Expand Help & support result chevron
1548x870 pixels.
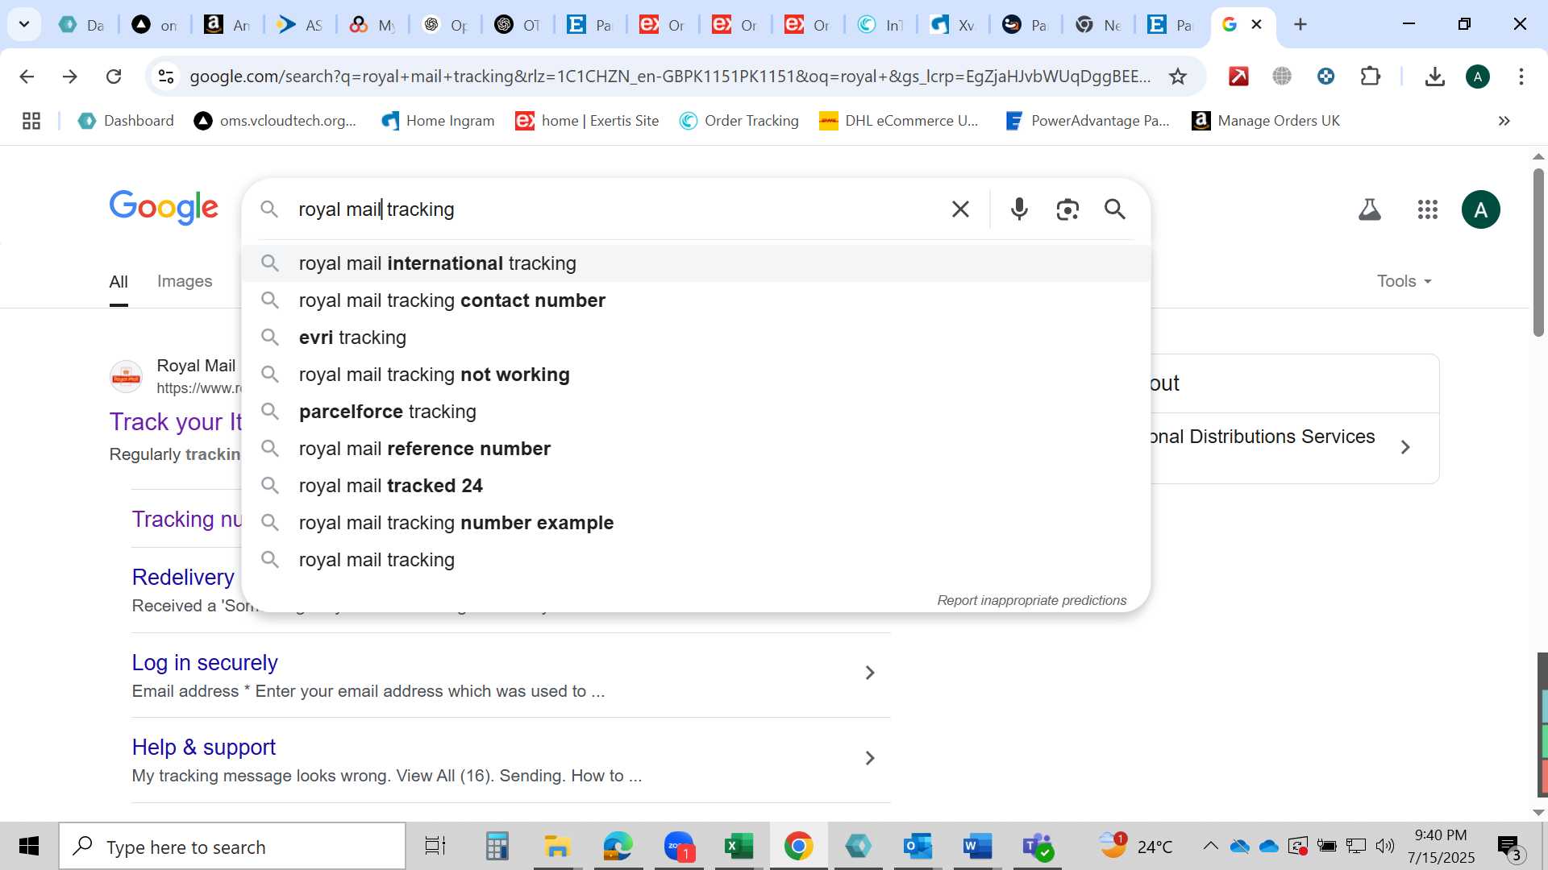pos(870,758)
